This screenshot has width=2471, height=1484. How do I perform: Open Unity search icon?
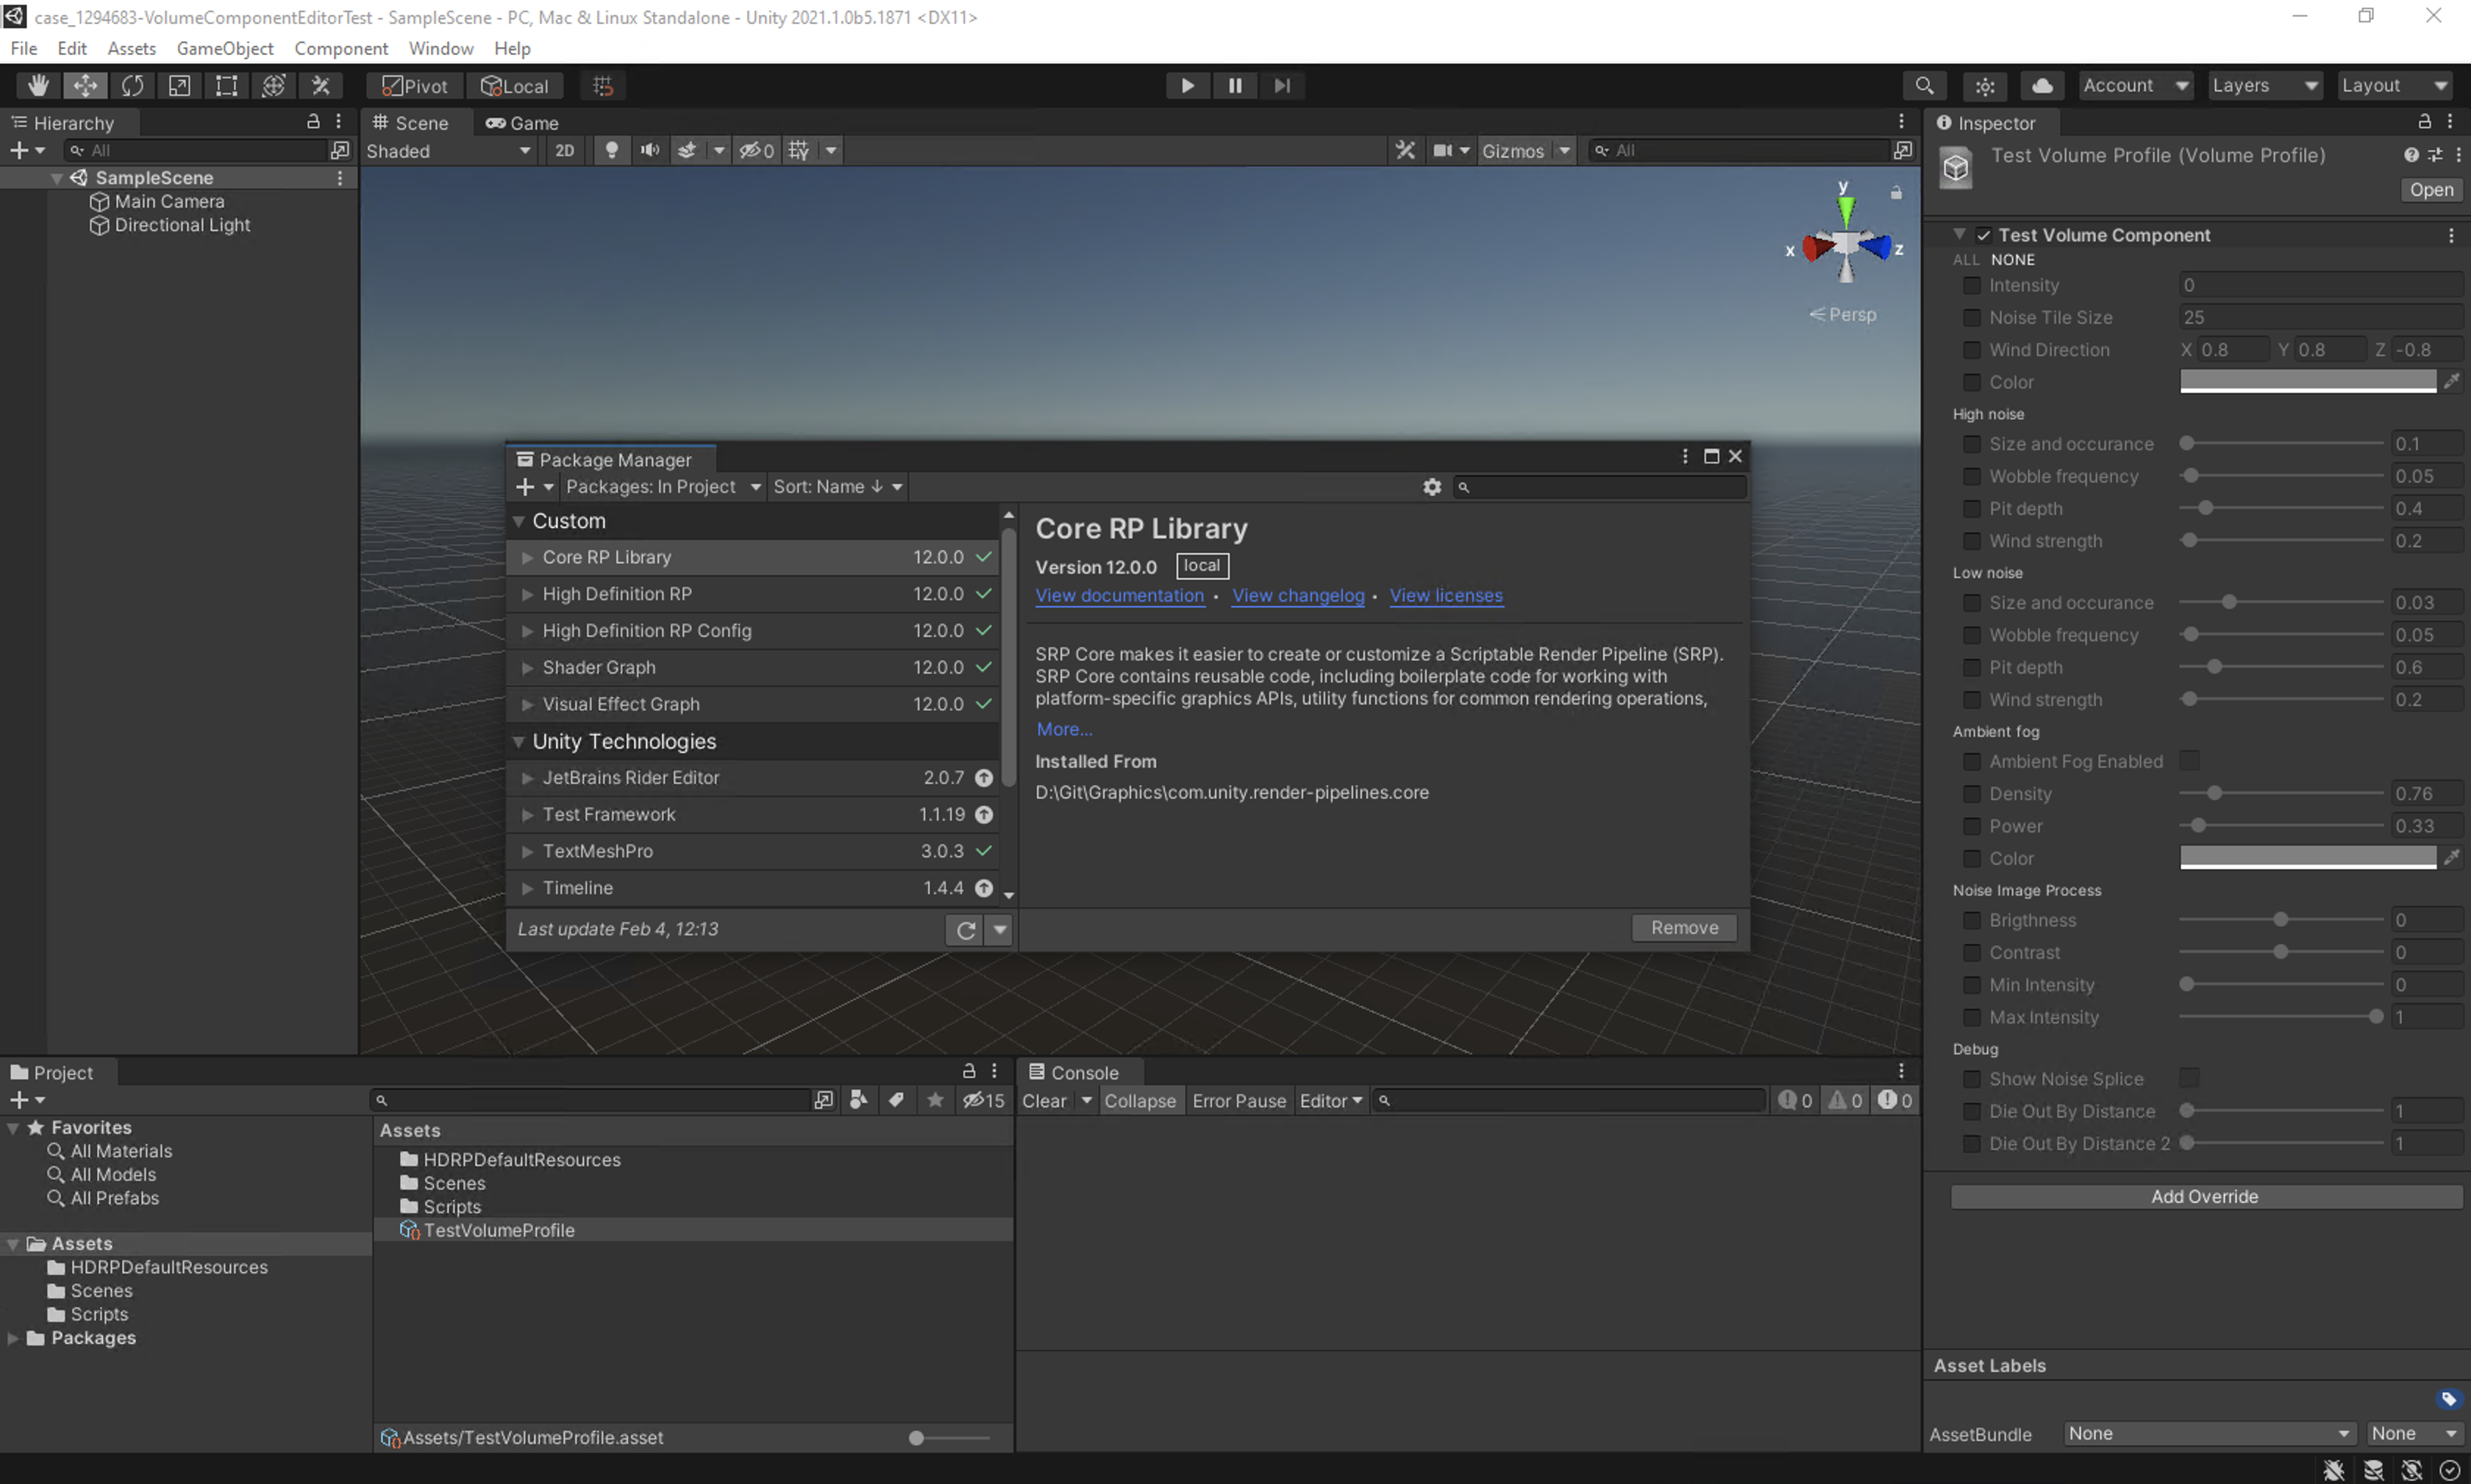(x=1924, y=86)
